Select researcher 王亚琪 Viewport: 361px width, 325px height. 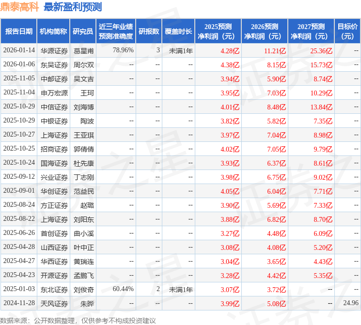click(83, 135)
